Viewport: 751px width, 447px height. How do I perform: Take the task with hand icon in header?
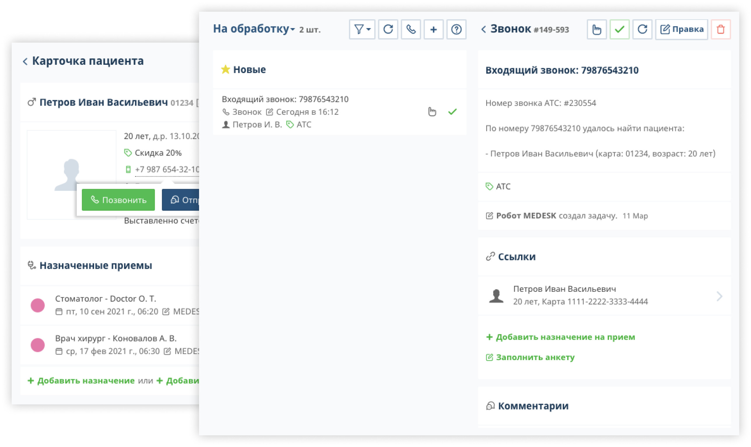tap(597, 29)
